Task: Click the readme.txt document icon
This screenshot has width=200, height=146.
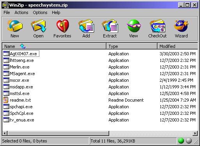Action: (x=6, y=100)
